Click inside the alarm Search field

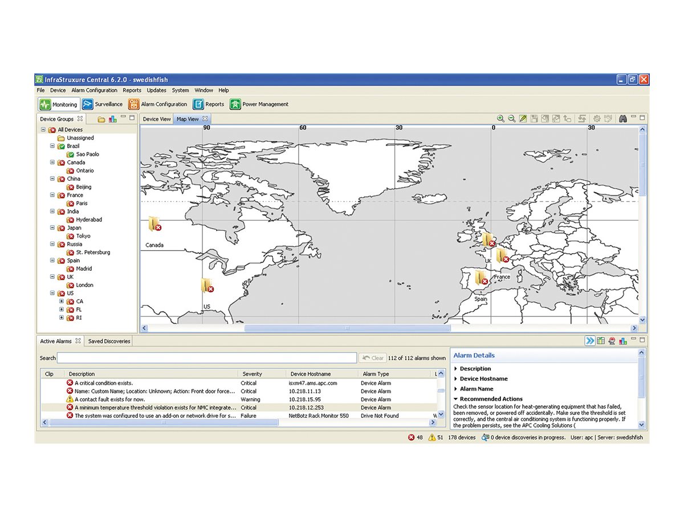click(207, 358)
